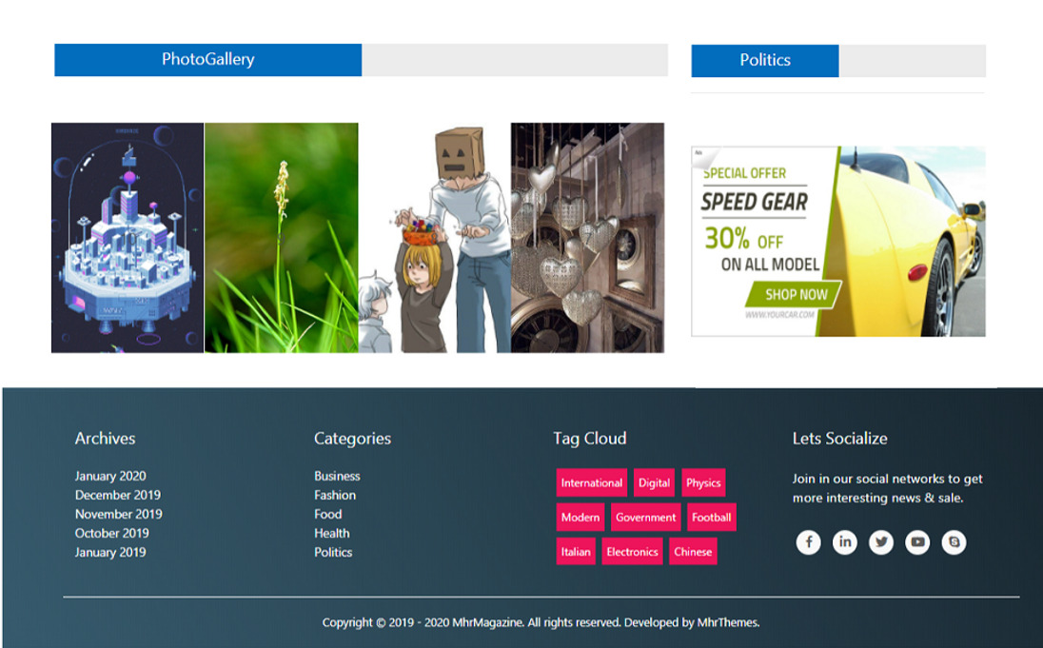Open the Twitter social icon

pyautogui.click(x=881, y=542)
